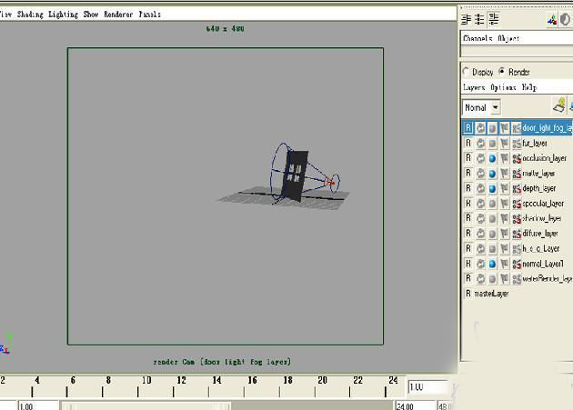Click the flag icon on shadow_layer row
The height and width of the screenshot is (410, 573).
click(504, 218)
